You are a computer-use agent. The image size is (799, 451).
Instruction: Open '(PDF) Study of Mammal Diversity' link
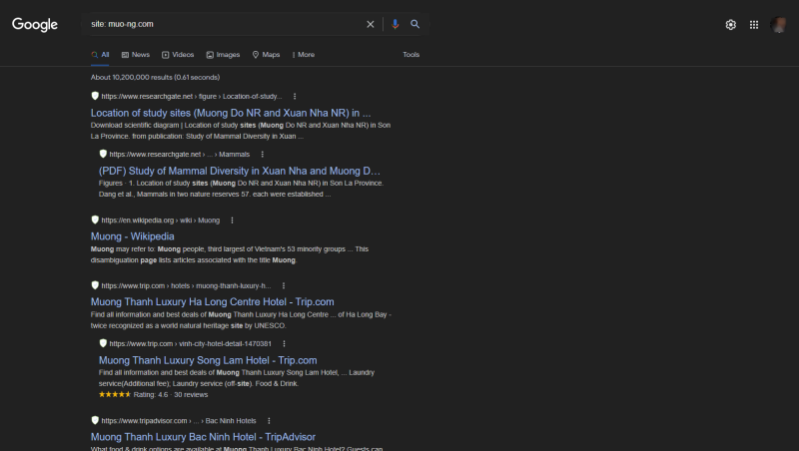coord(240,171)
